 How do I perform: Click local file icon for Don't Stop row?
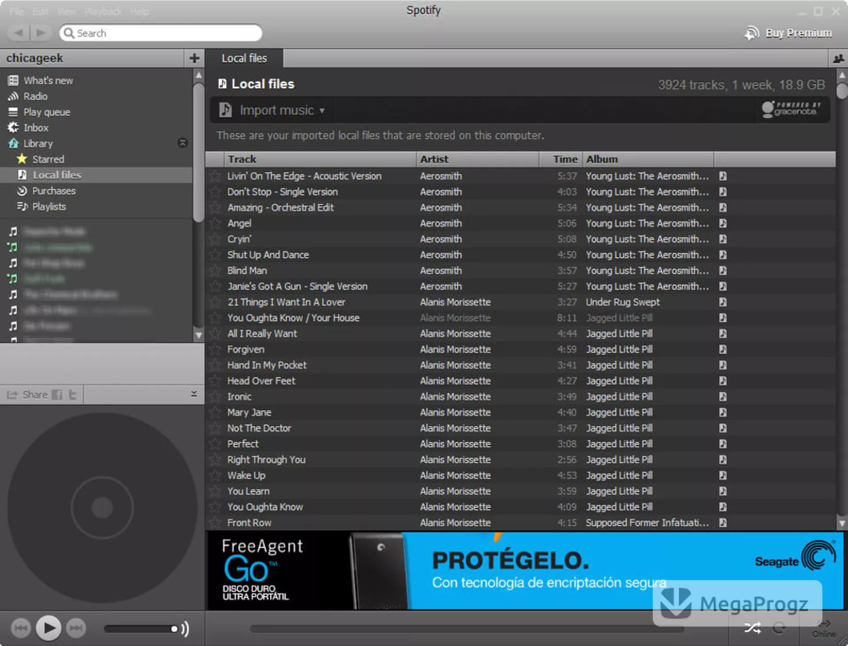(x=723, y=192)
